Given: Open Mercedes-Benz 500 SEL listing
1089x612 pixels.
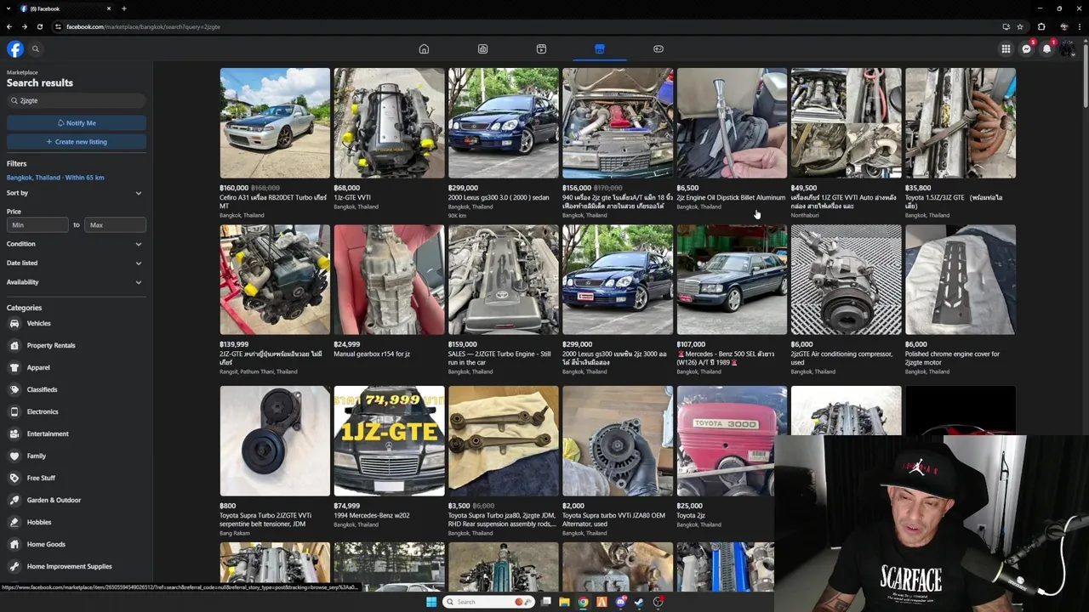Looking at the screenshot, I should click(732, 299).
